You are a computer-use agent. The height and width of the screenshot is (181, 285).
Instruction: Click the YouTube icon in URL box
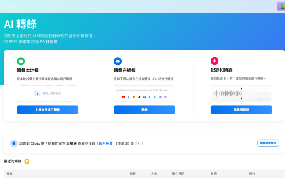pos(123,97)
